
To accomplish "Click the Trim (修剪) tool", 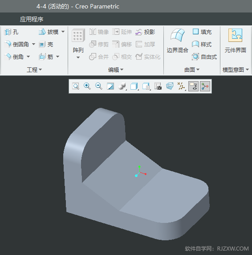I will coord(99,44).
